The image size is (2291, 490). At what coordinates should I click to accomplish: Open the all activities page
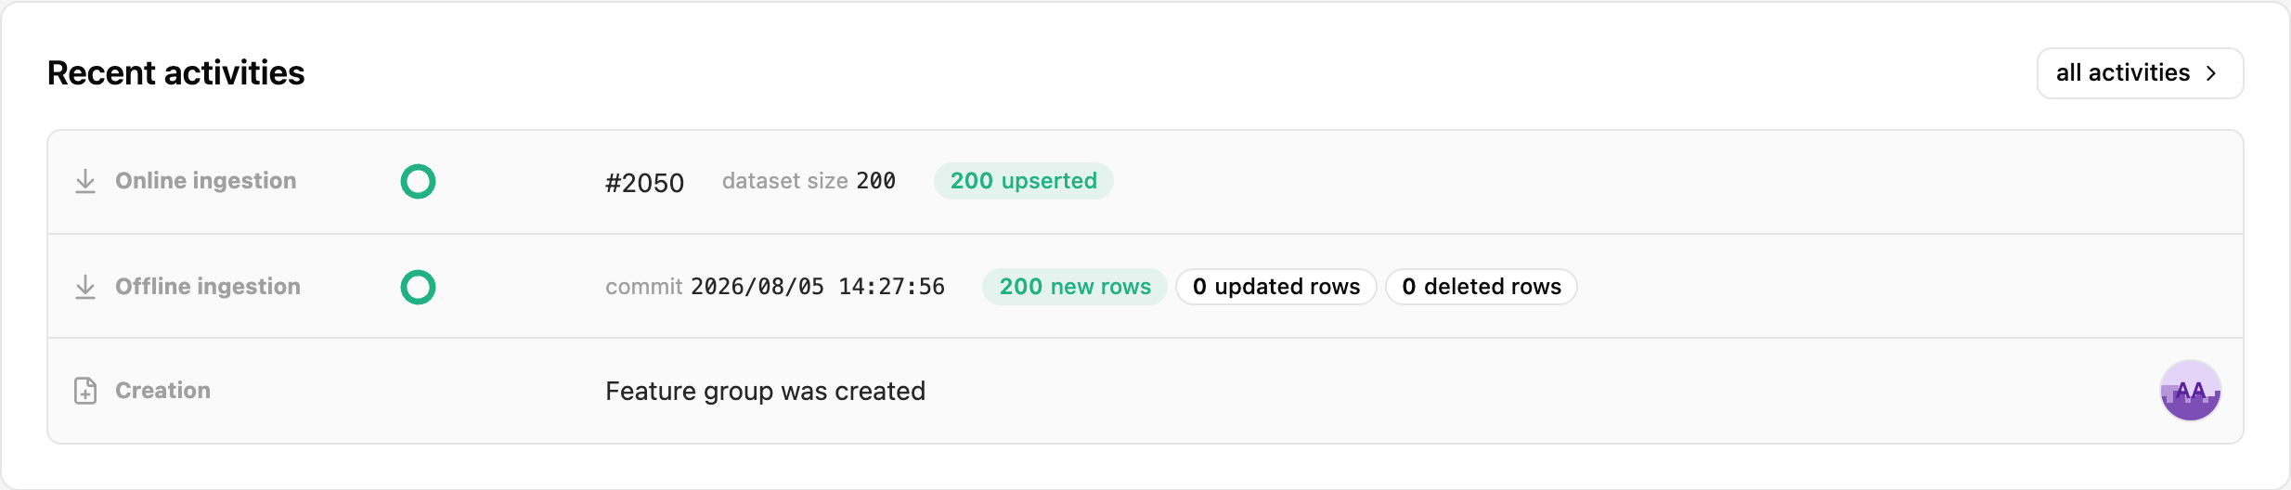coord(2140,73)
